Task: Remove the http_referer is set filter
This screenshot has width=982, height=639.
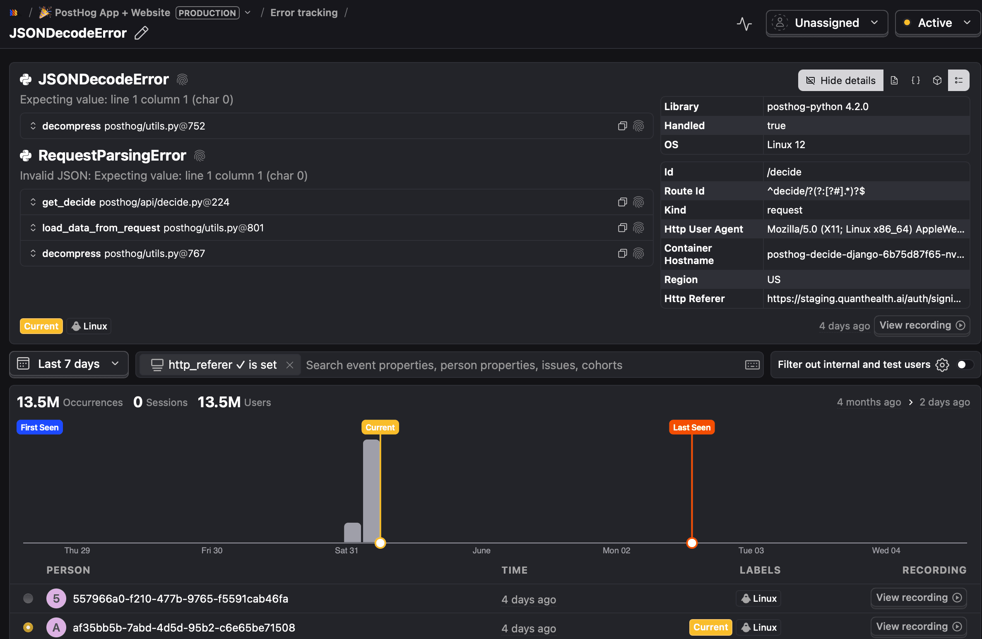Action: coord(290,365)
